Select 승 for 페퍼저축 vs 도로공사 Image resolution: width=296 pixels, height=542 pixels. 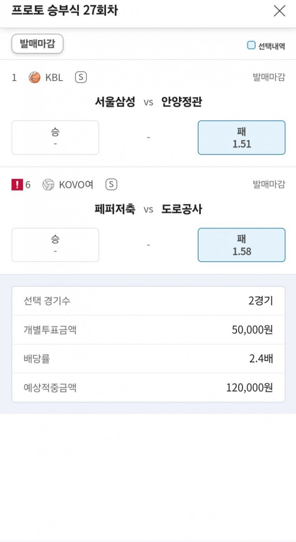55,245
